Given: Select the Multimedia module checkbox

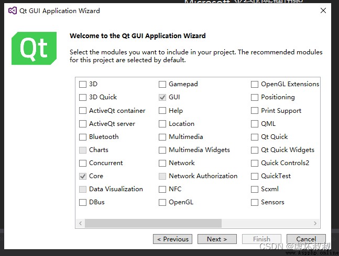Looking at the screenshot, I should coord(162,137).
